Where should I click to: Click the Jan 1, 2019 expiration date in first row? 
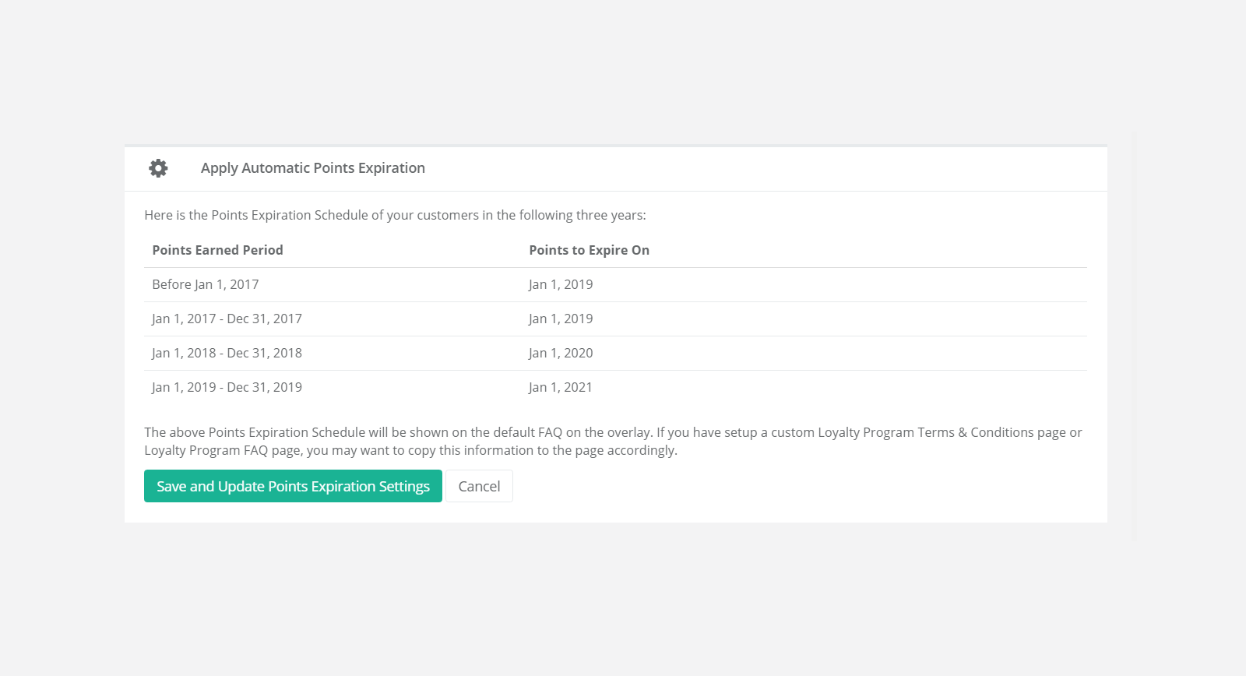click(561, 284)
